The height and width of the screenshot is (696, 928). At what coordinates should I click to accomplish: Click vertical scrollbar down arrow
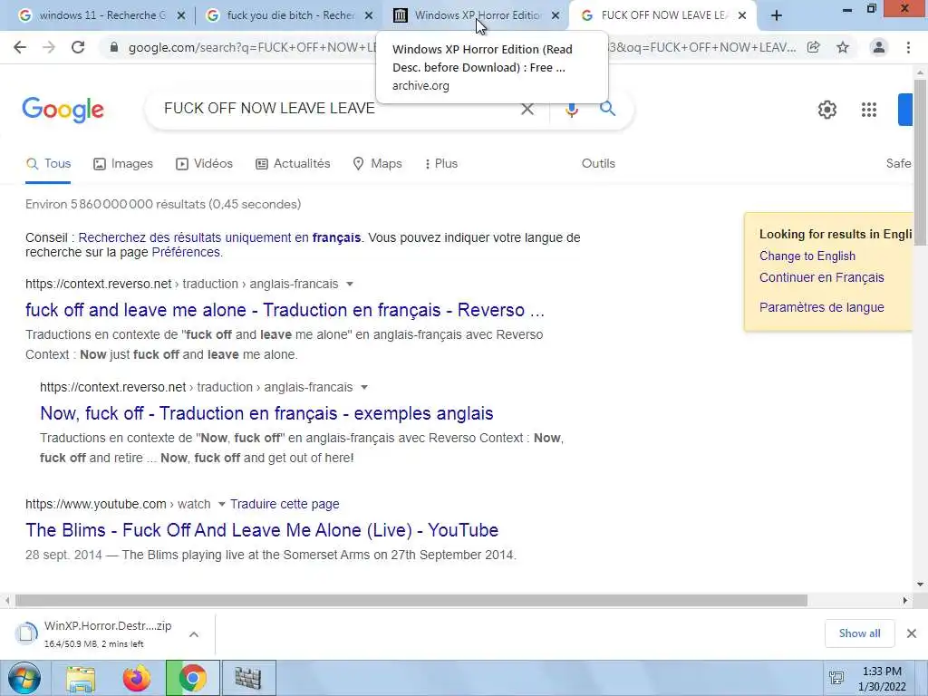coord(921,585)
